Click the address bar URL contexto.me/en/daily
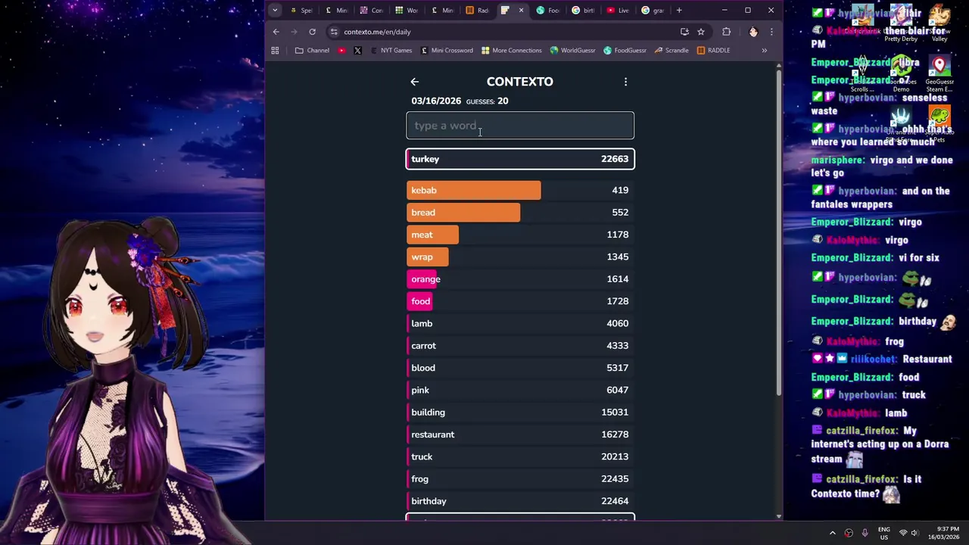 [377, 32]
